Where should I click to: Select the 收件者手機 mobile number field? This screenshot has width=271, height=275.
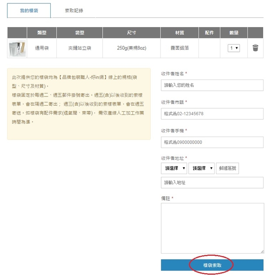212,142
